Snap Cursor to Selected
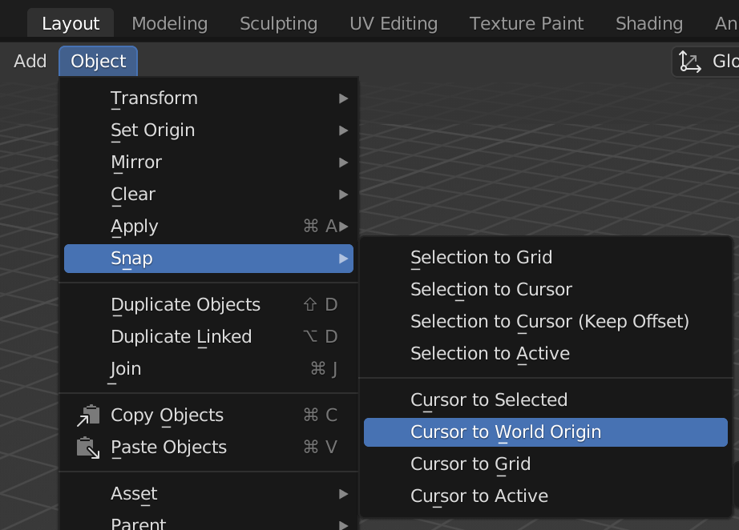The image size is (739, 530). click(545, 400)
